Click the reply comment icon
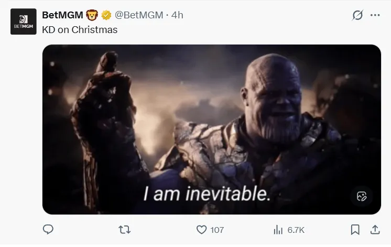 tap(48, 230)
